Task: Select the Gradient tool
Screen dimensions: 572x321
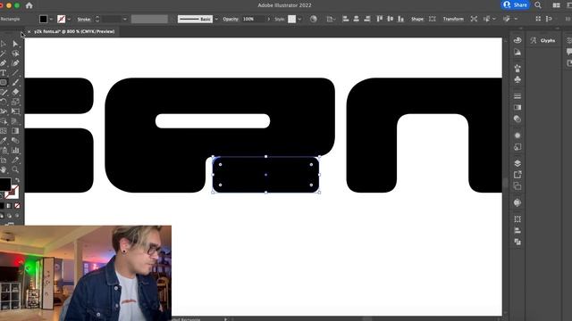Action: coord(15,131)
